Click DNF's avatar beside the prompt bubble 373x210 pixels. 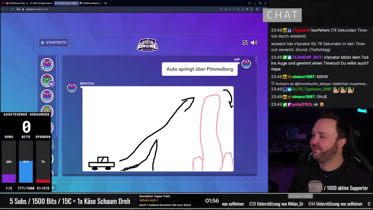click(246, 63)
